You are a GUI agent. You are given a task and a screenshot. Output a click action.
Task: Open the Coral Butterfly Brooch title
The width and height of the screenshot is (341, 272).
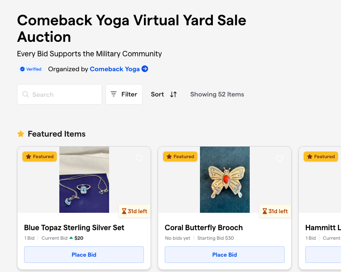pyautogui.click(x=204, y=228)
